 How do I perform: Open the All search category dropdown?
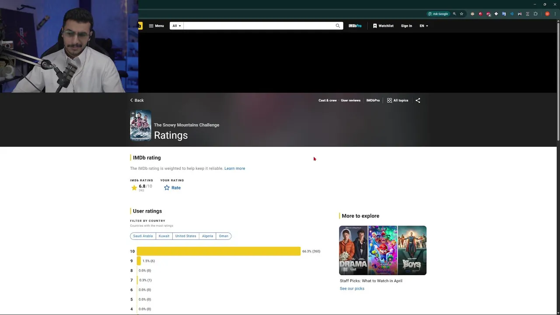(177, 26)
